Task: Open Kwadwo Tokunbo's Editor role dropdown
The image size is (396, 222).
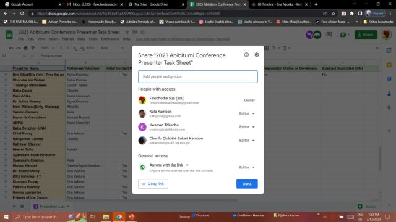Action: (247, 127)
